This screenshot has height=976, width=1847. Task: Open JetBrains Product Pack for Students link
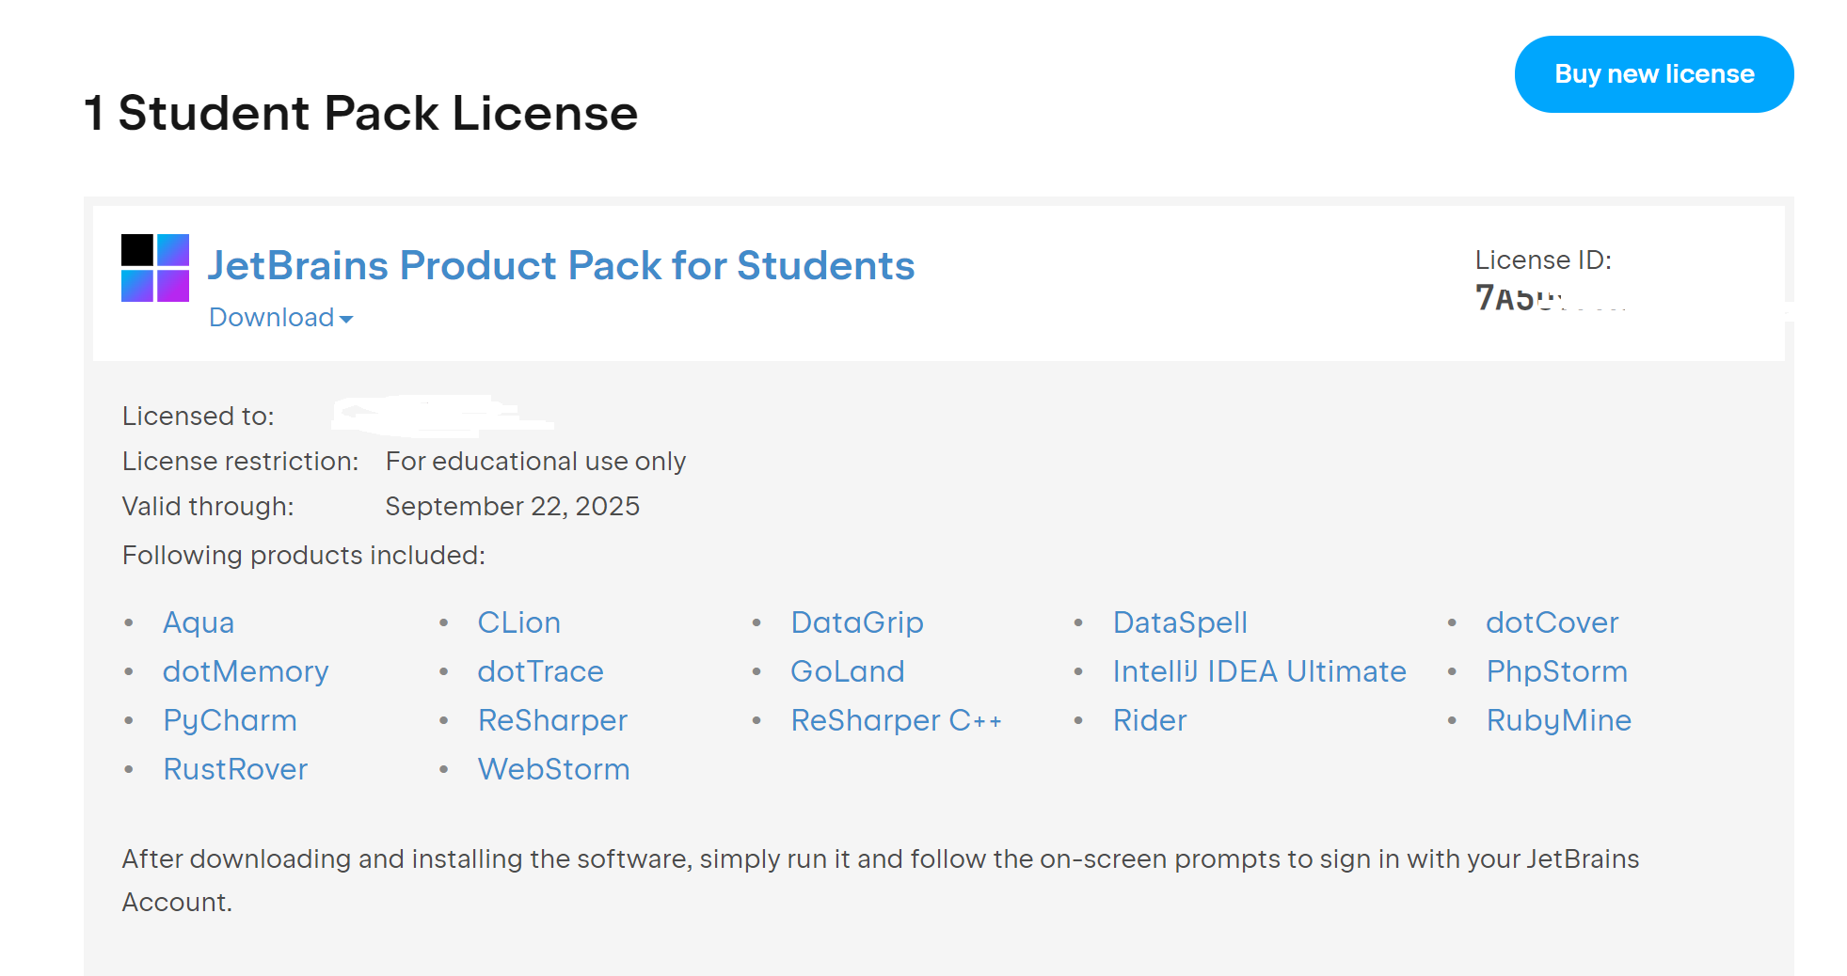[561, 265]
